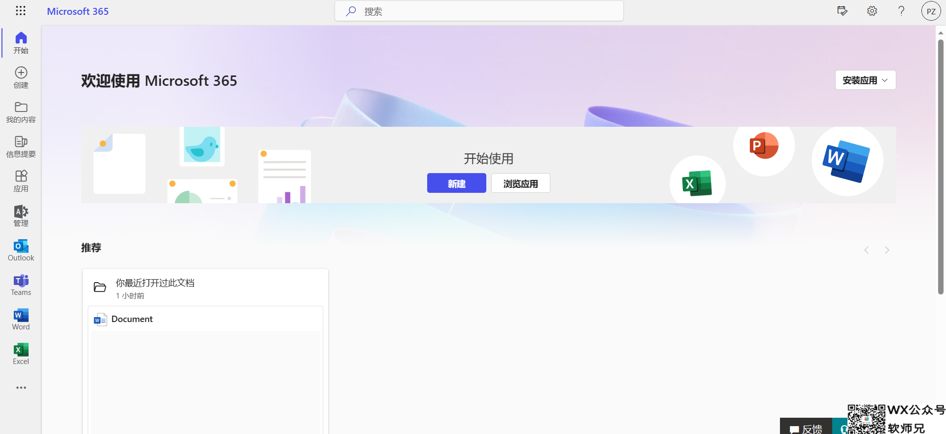Click the 新建 button
Viewport: 946px width, 434px height.
(x=456, y=183)
